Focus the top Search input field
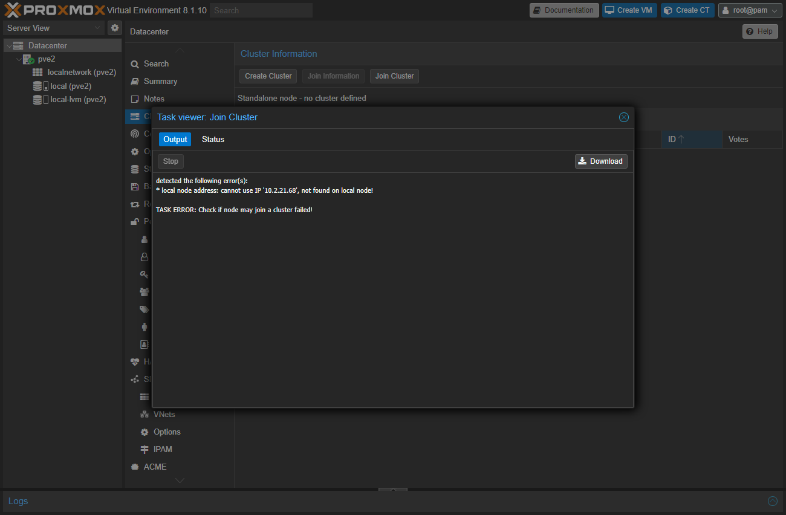Image resolution: width=786 pixels, height=515 pixels. point(261,10)
